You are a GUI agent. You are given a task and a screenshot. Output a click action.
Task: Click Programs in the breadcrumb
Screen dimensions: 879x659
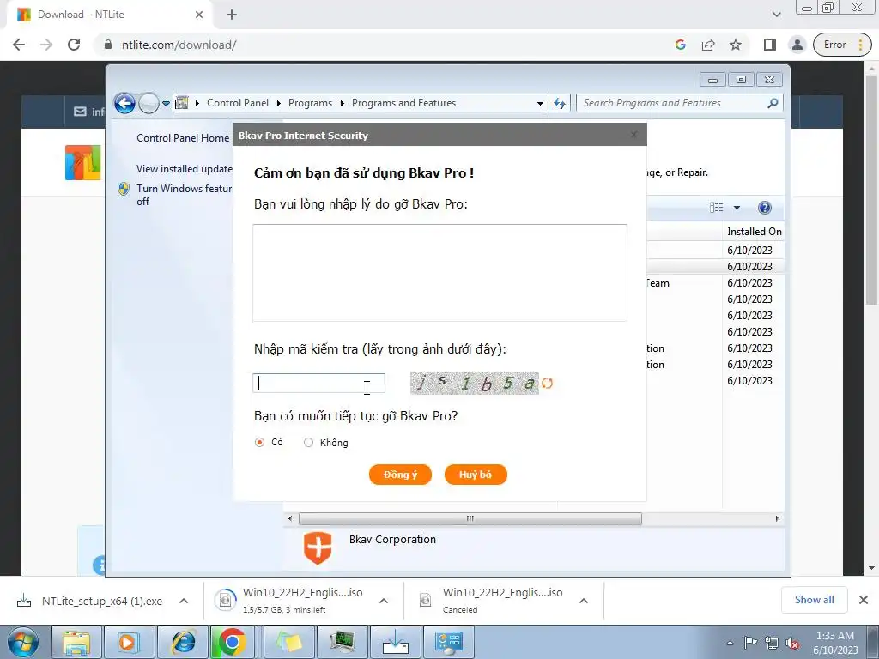tap(310, 103)
